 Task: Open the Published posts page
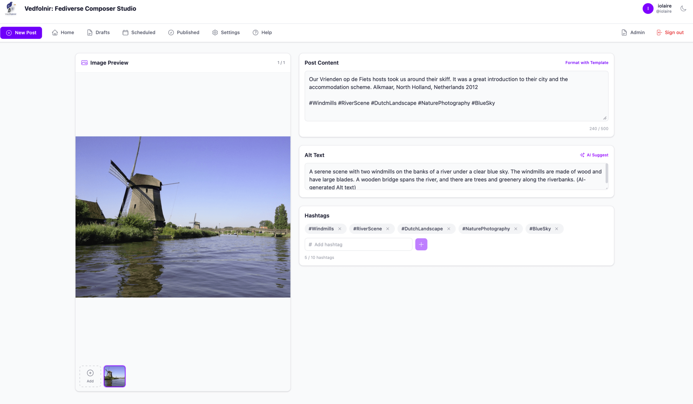(184, 33)
